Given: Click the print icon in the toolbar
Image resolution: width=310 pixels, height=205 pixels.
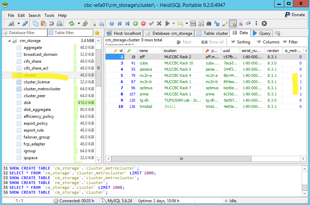Looking at the screenshot, I should [59, 23].
